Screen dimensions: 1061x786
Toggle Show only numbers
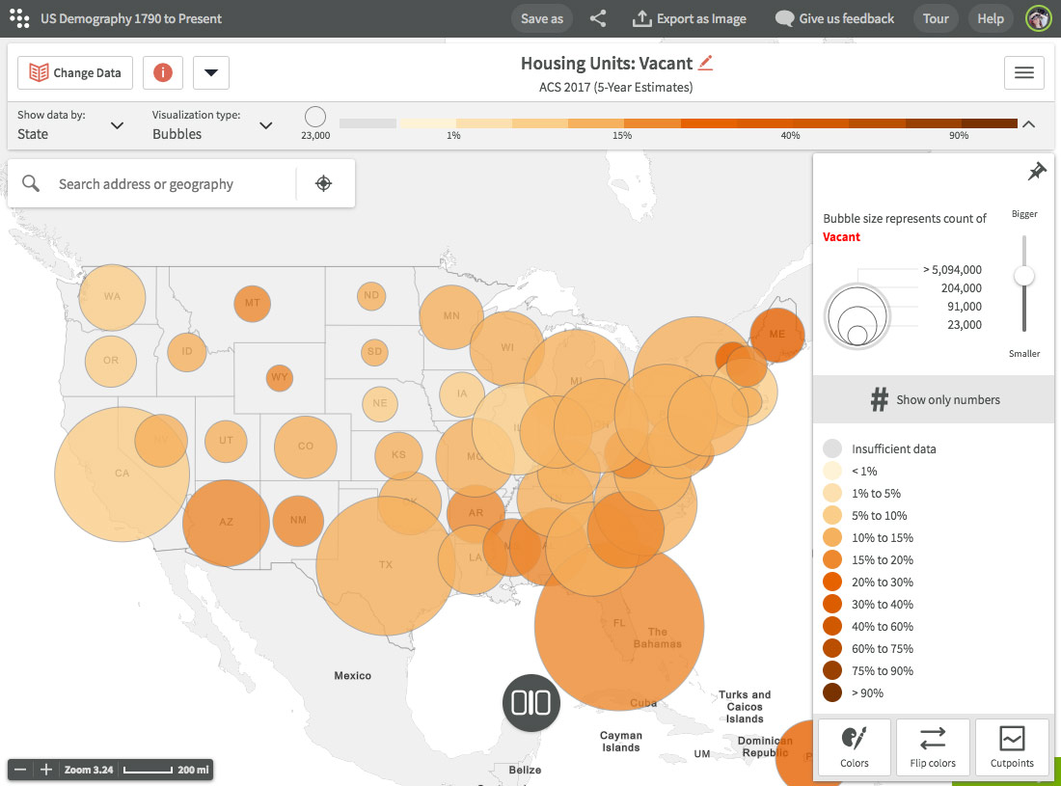coord(934,400)
